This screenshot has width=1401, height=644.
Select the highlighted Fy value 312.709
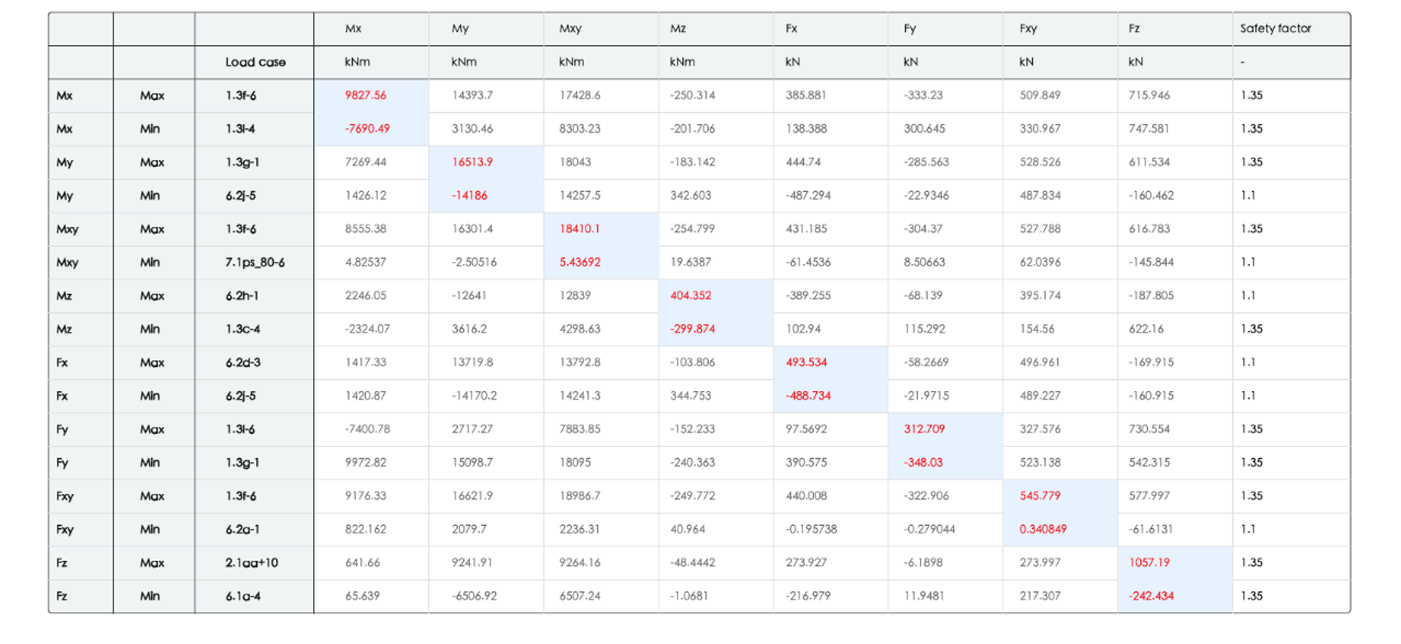coord(924,430)
